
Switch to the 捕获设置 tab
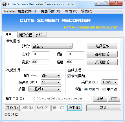tap(25, 35)
